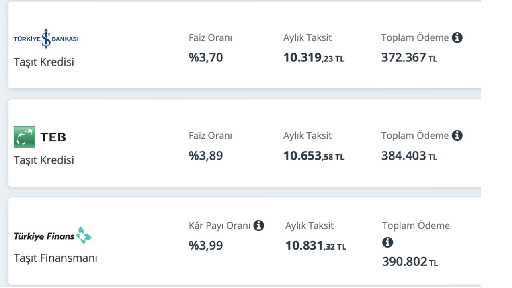Viewport: 512px width, 288px height.
Task: Click total payment 384.403 TL
Action: coord(409,156)
